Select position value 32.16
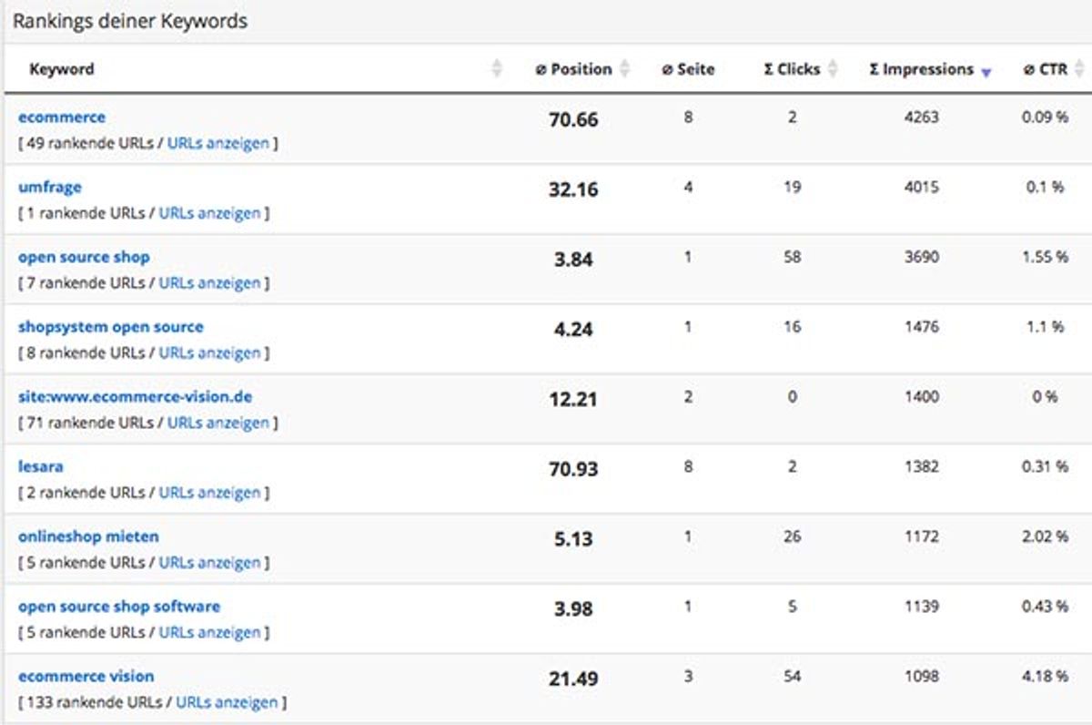 (573, 189)
